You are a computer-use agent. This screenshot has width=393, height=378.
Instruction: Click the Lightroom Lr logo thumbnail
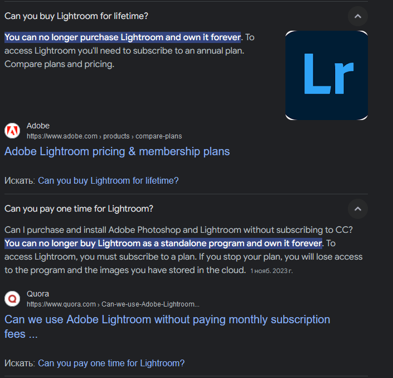tap(326, 75)
